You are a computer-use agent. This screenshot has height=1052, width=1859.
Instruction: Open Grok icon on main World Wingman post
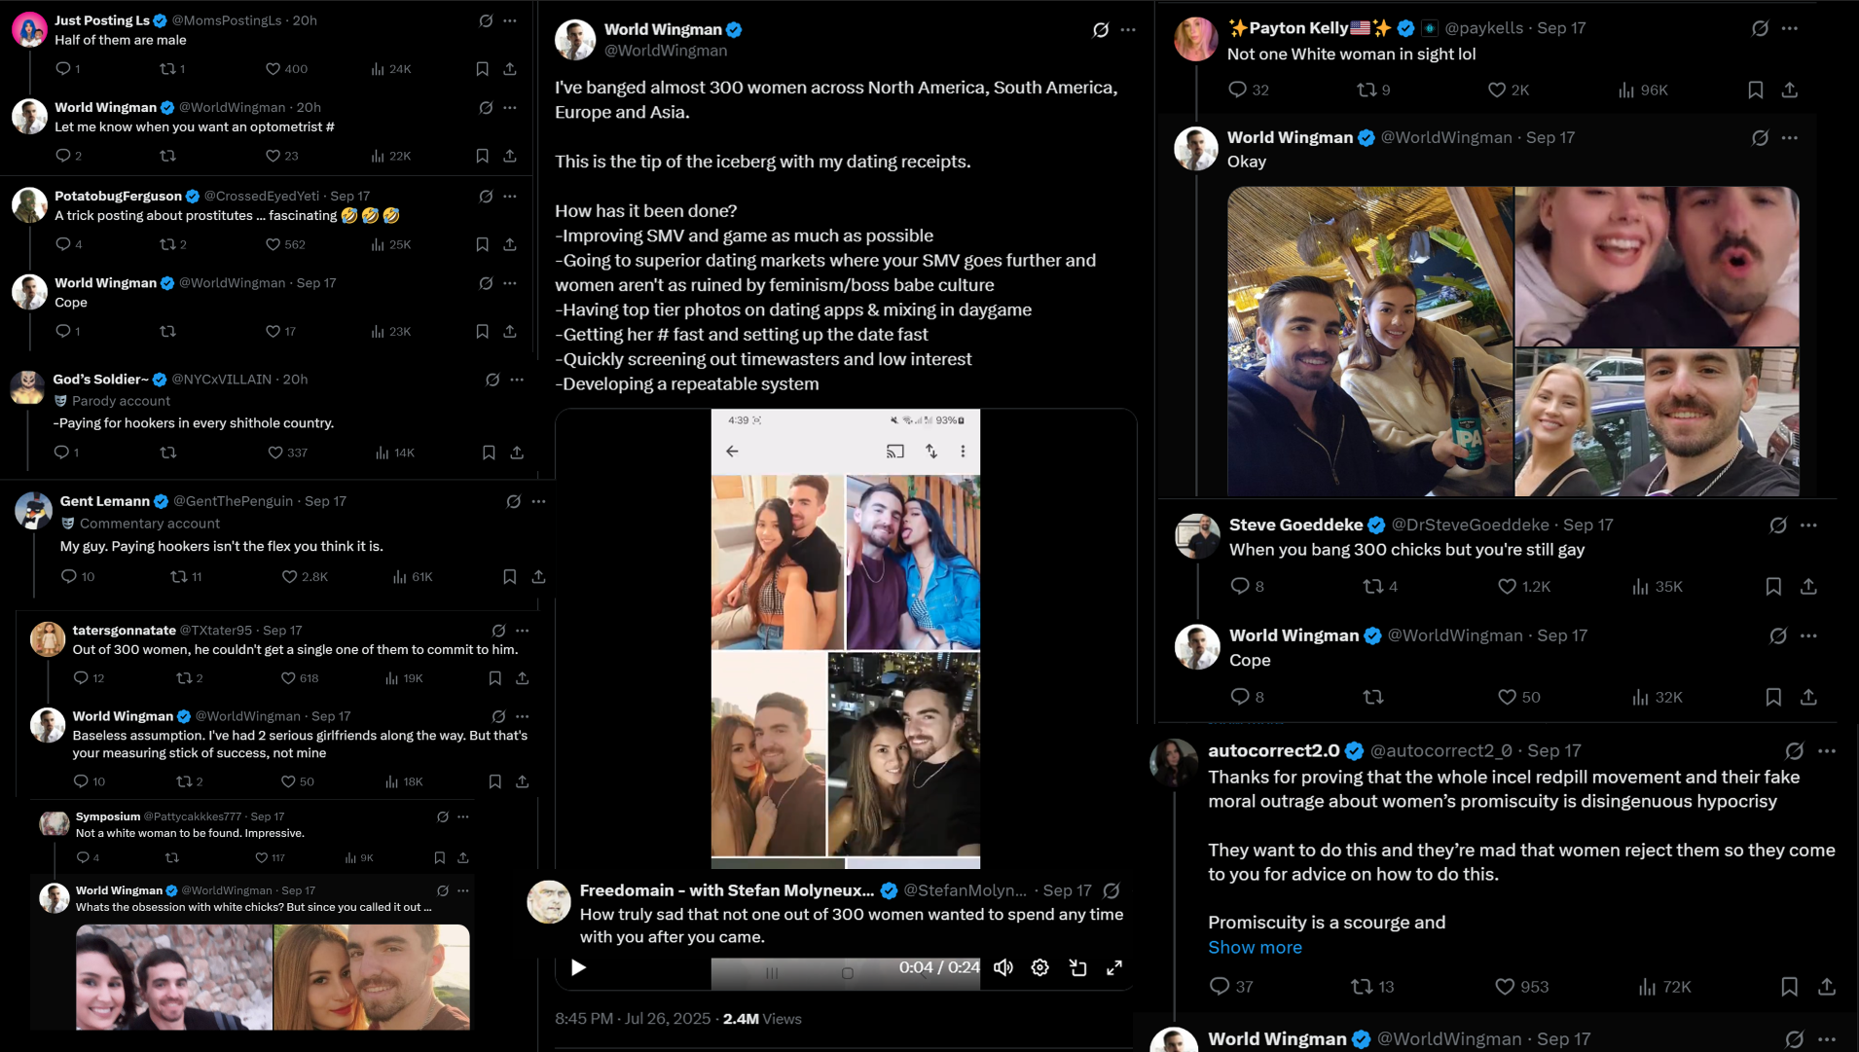(1101, 30)
